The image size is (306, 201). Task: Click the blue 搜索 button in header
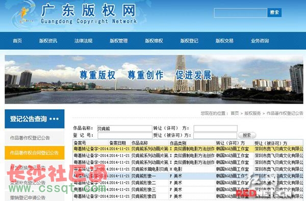pyautogui.click(x=274, y=12)
